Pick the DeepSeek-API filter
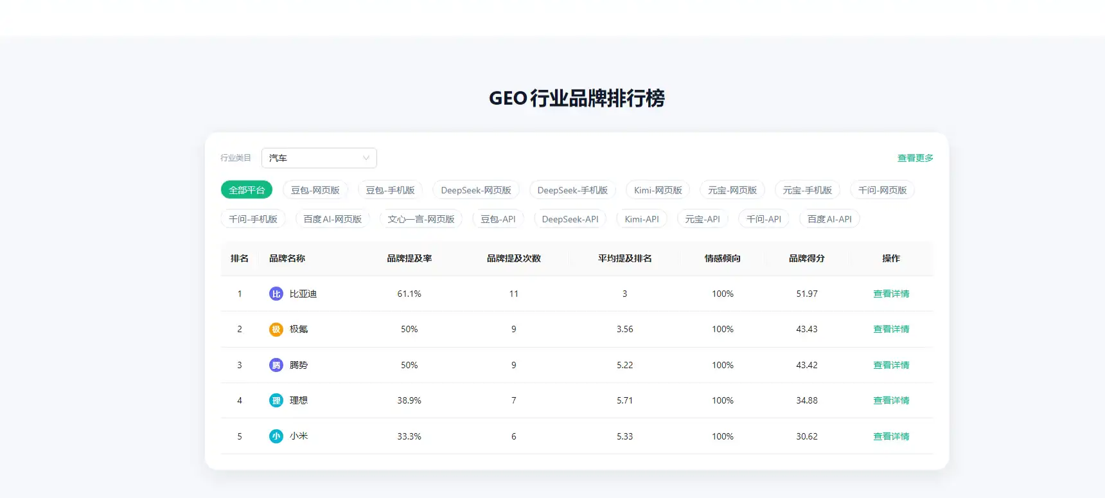Viewport: 1105px width, 498px height. click(x=570, y=219)
